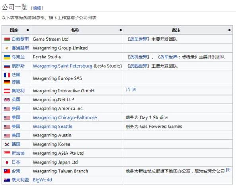Select the Wargaming ASIA Pte Ltd cell
Screen dimensions: 236x191
[77, 153]
